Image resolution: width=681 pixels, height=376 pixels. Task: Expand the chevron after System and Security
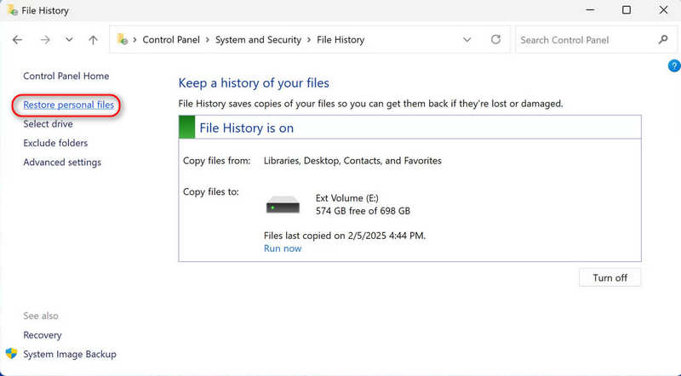[309, 40]
